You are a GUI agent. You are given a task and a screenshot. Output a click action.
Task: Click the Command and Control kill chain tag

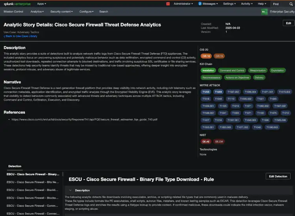tap(232, 70)
